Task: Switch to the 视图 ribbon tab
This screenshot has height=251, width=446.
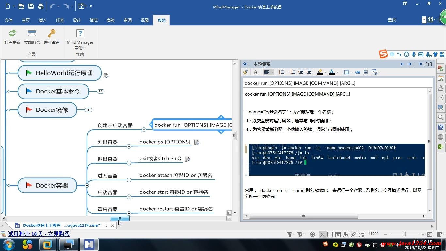Action: click(145, 20)
